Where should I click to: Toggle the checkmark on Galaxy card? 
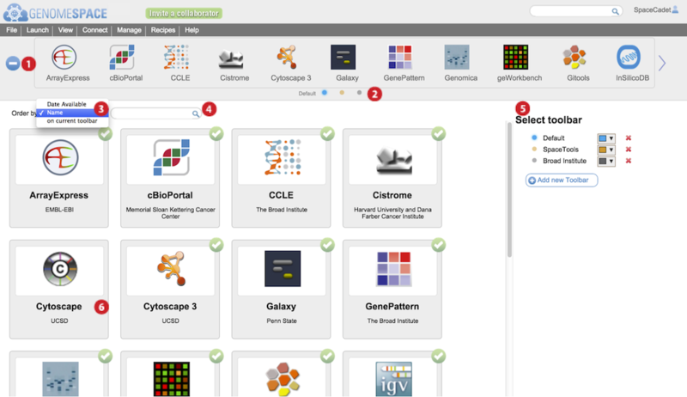[x=328, y=245]
